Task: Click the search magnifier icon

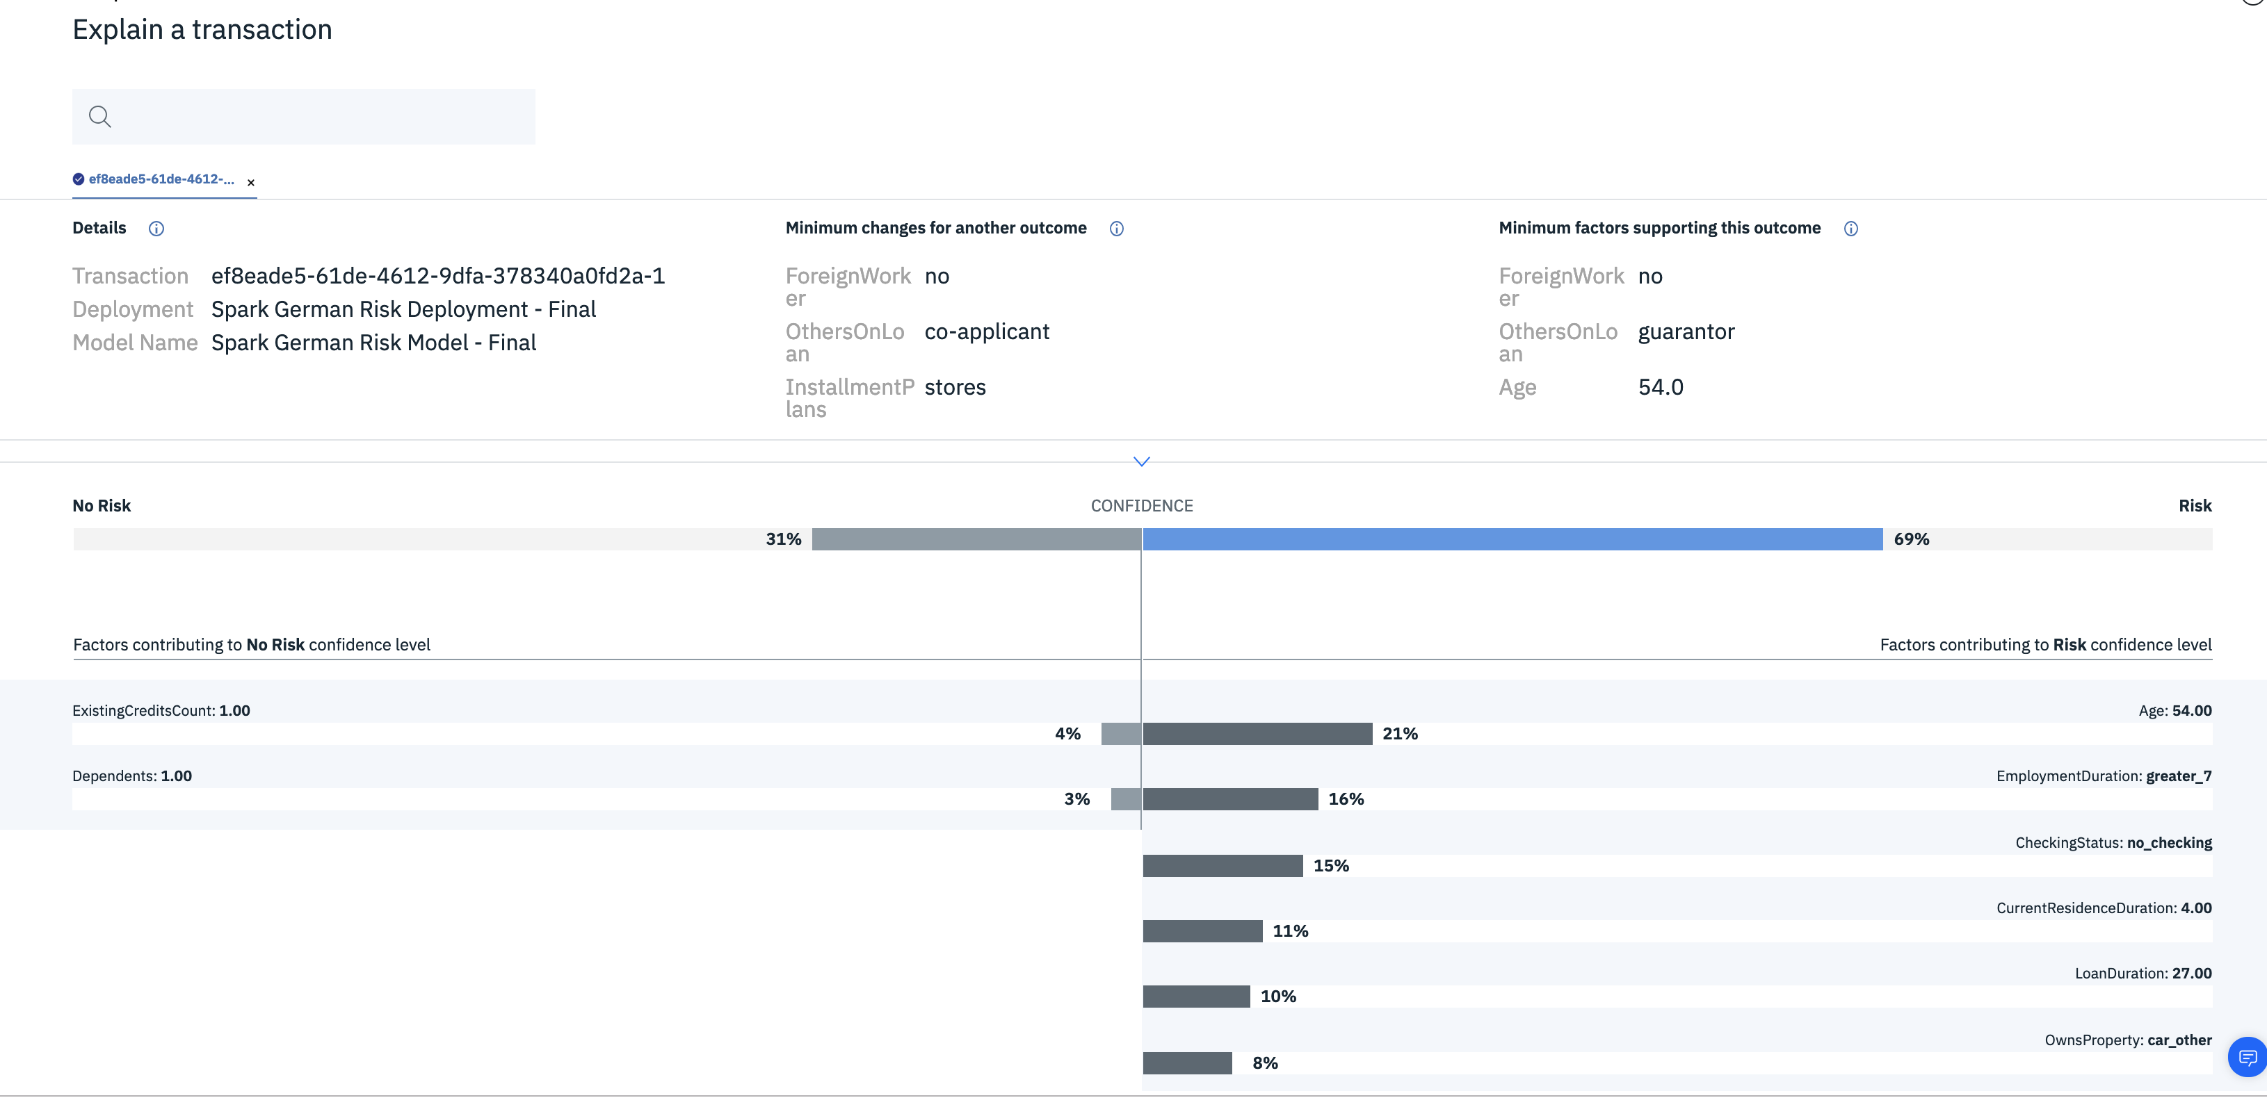Action: pos(99,116)
